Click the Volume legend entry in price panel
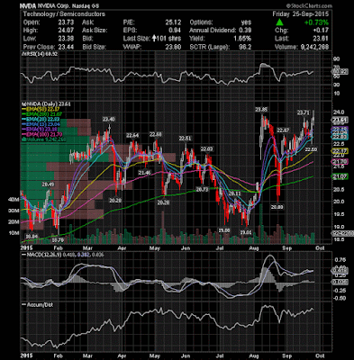 (x=43, y=139)
